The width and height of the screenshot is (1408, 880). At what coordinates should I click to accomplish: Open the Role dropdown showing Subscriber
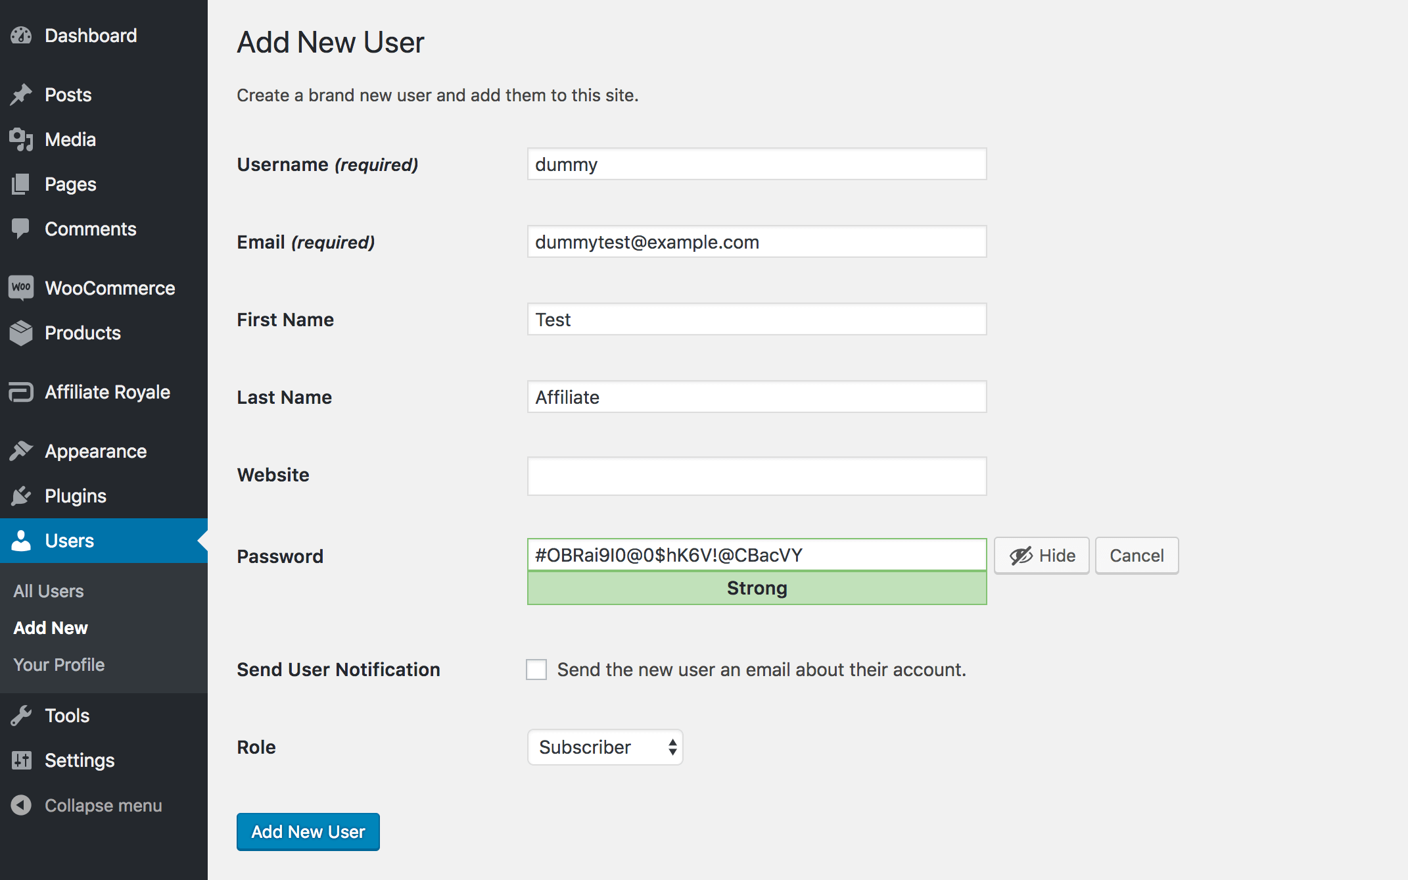pyautogui.click(x=605, y=747)
